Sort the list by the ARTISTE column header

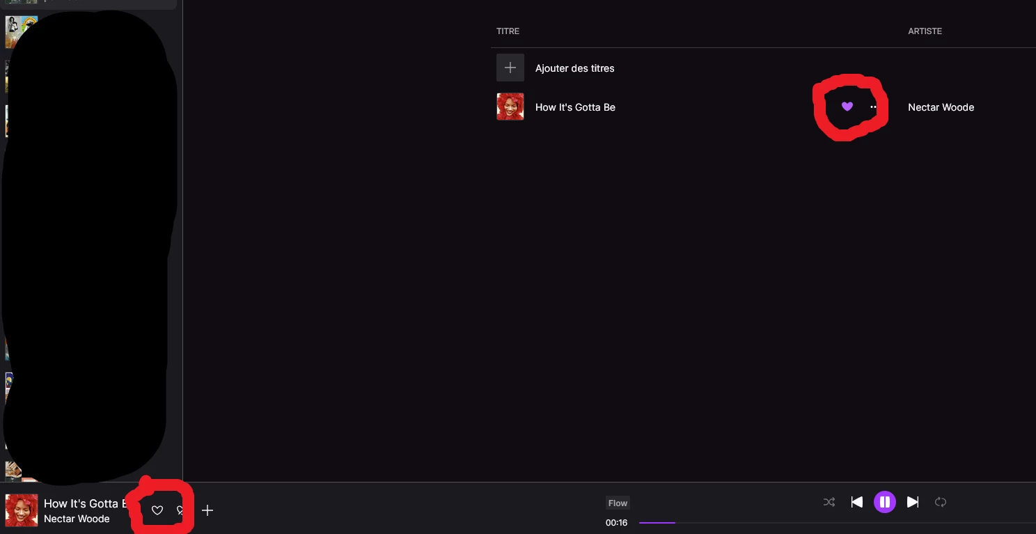[x=925, y=31]
